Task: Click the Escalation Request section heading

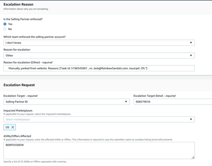Action: [x=19, y=85]
